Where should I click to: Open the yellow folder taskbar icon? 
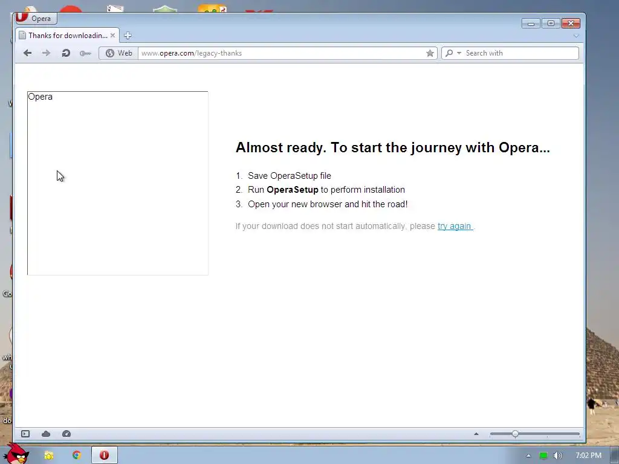click(x=48, y=456)
